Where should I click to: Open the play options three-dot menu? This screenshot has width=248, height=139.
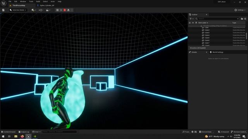[72, 10]
